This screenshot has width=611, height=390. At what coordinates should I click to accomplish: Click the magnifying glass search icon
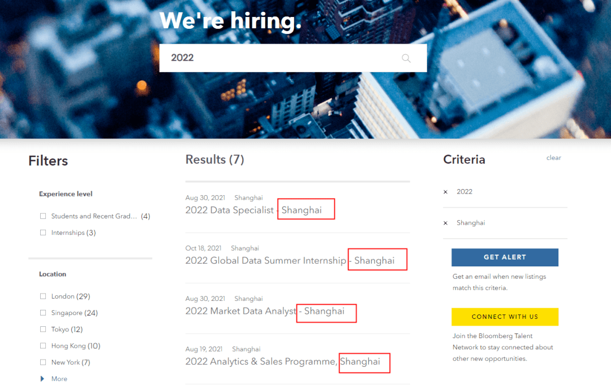406,58
